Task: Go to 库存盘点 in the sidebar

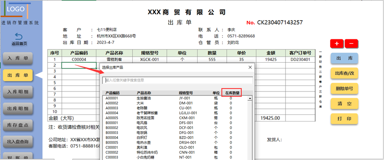Action: click(x=18, y=125)
